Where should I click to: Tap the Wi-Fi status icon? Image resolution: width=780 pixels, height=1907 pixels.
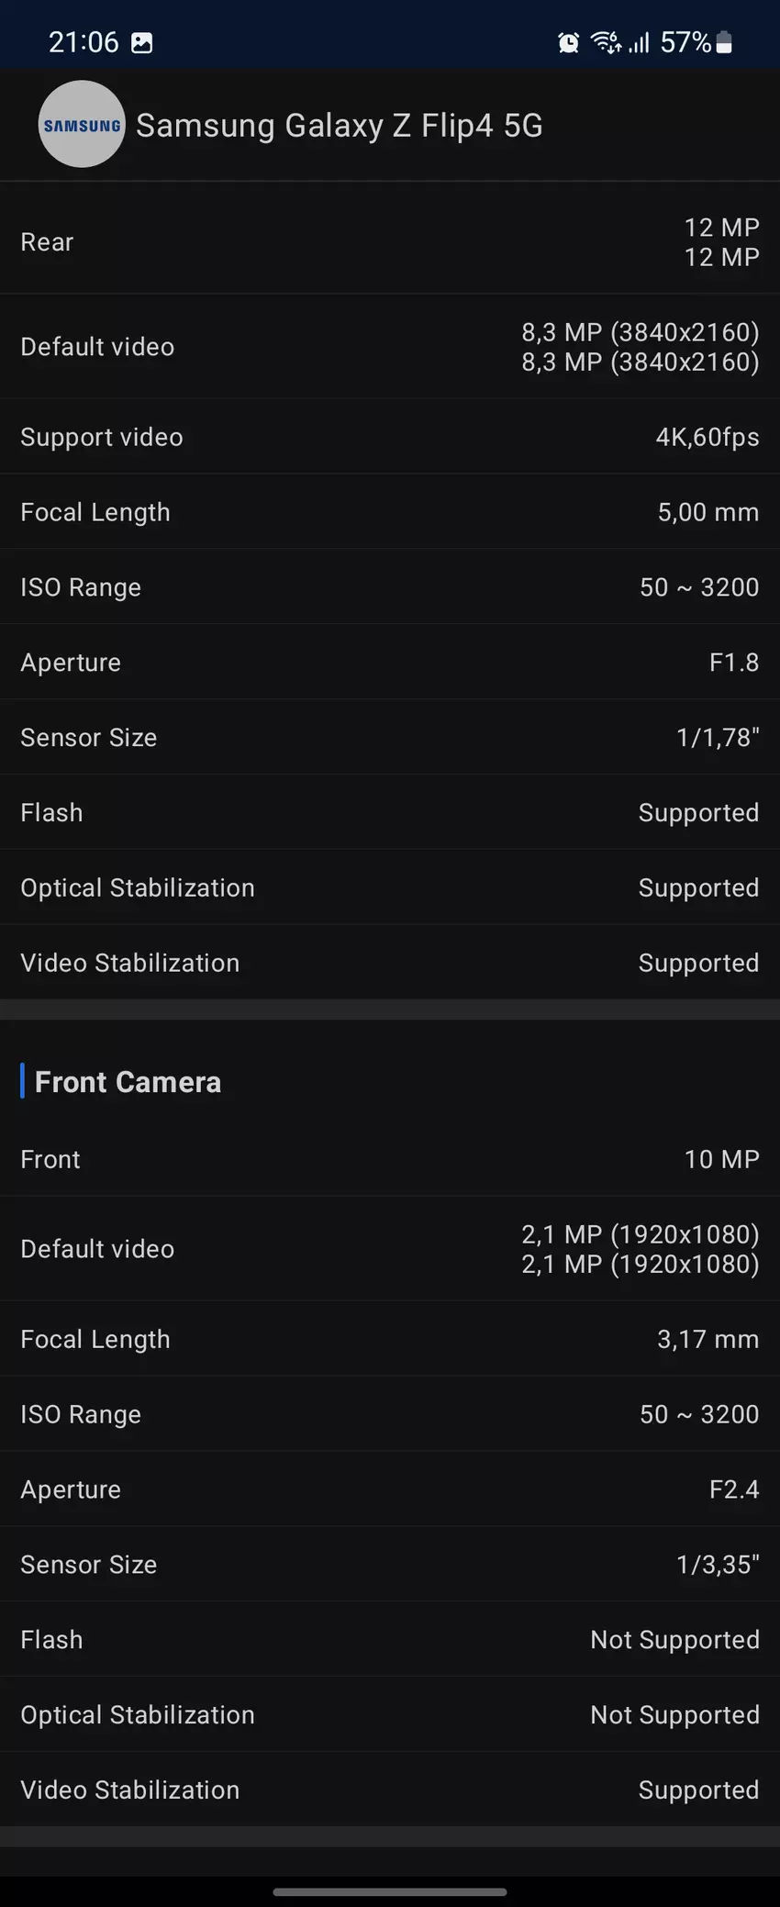click(x=605, y=42)
